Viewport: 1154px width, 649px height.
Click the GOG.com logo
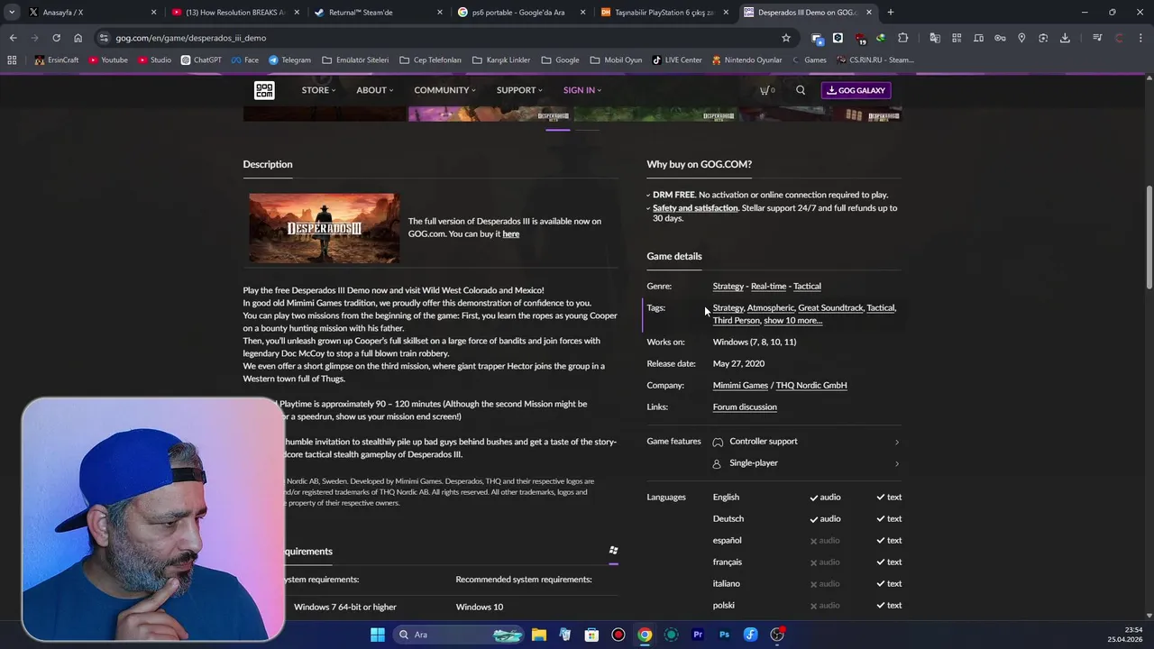click(264, 90)
